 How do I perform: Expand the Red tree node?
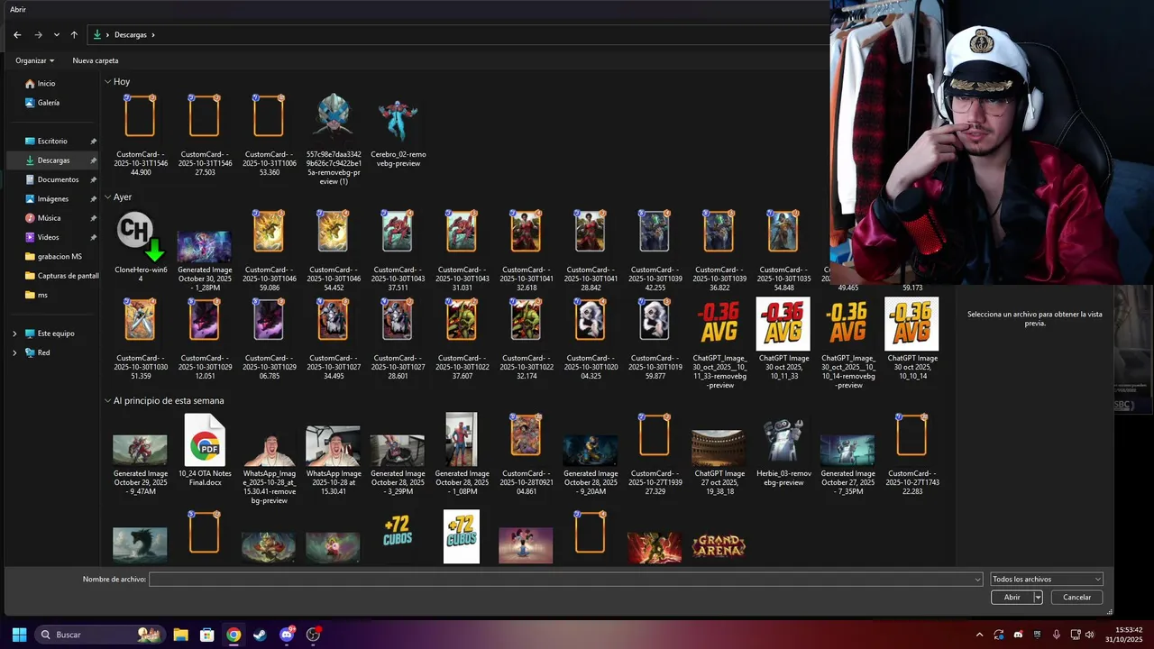point(14,352)
